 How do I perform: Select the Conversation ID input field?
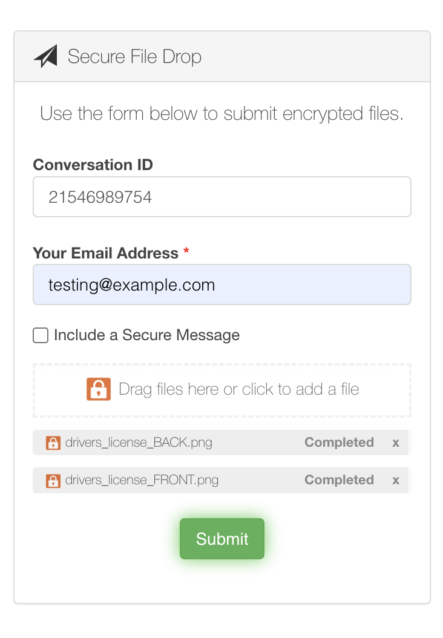point(221,196)
